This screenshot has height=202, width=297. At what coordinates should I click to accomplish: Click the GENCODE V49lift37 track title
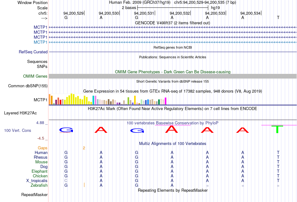tap(173, 23)
